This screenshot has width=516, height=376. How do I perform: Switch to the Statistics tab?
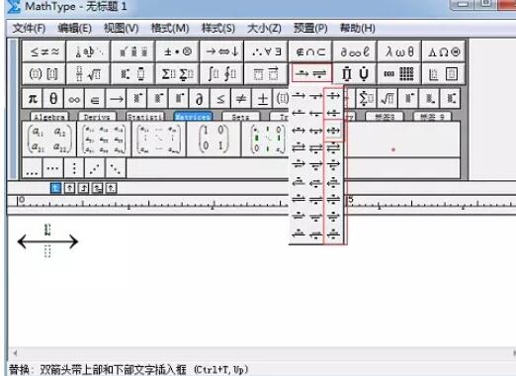pos(145,117)
